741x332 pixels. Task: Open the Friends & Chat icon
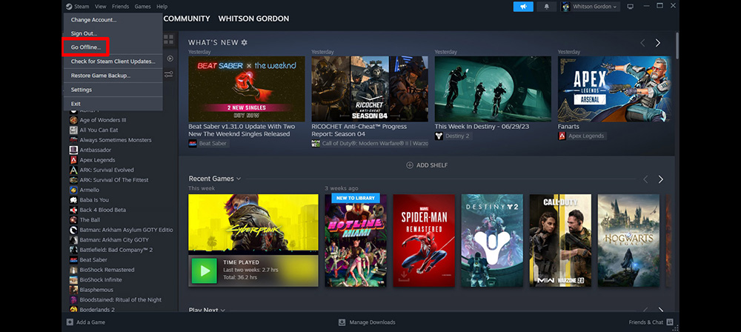coord(670,322)
